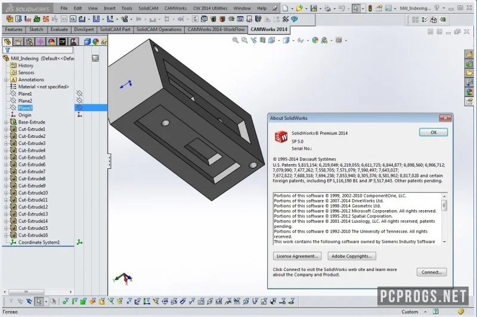Image resolution: width=477 pixels, height=317 pixels.
Task: Click the Adobe Copyrights button
Action: pyautogui.click(x=352, y=256)
